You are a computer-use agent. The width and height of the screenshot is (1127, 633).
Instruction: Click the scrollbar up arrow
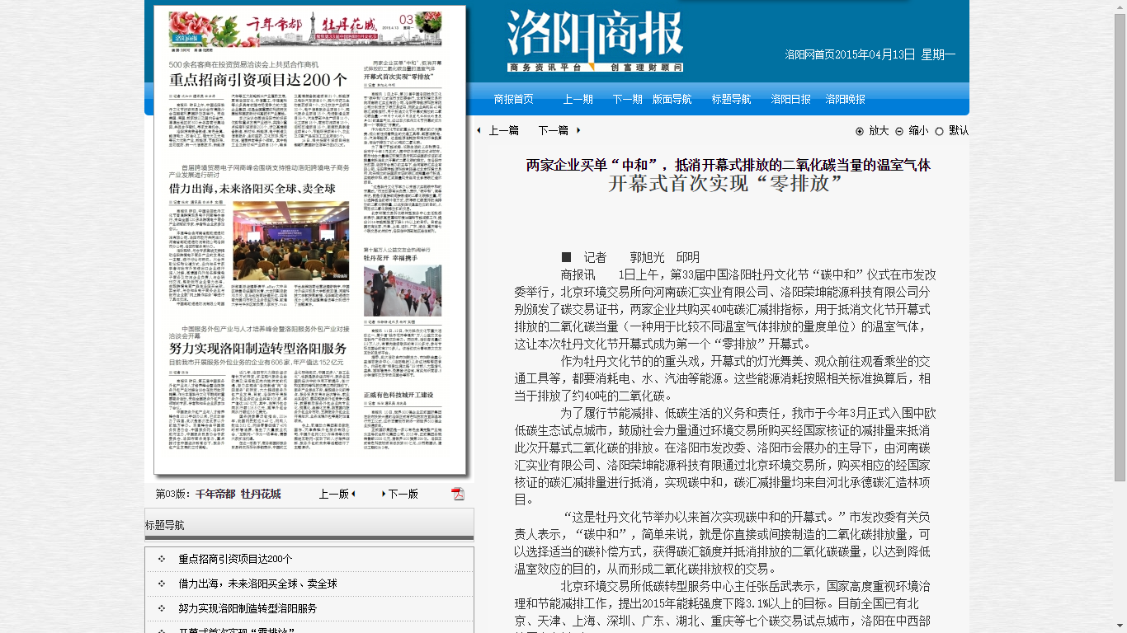1120,7
